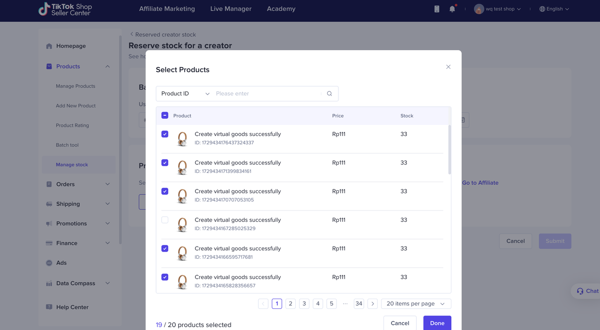Viewport: 600px width, 330px height.
Task: Open the Affiliate Marketing tab
Action: [x=167, y=9]
